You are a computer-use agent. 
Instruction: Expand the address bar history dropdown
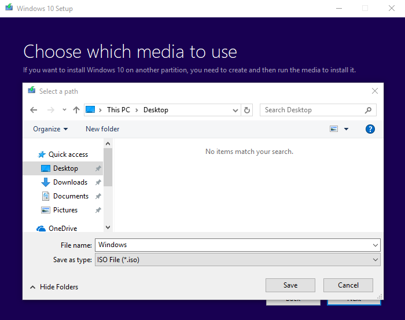pyautogui.click(x=235, y=111)
